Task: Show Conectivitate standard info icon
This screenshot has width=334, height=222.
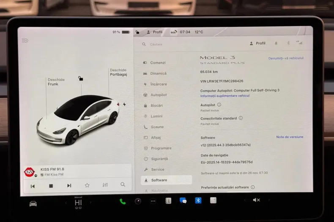Action: (x=241, y=118)
